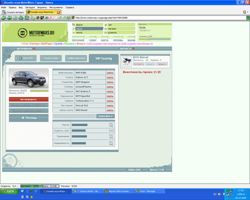250x200 pixels.
Task: Open the closed tabs trash icon
Action: point(245,12)
